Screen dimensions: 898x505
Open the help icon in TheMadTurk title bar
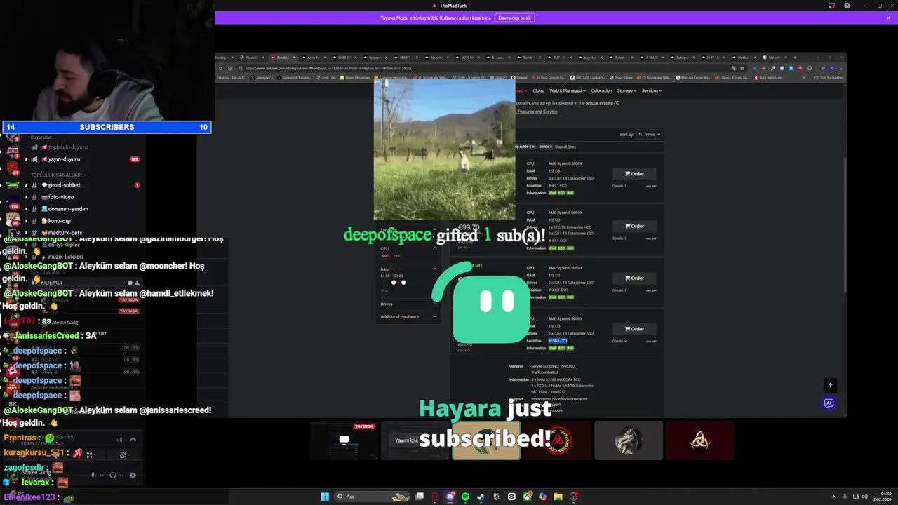(847, 6)
